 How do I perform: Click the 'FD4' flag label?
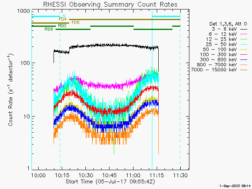click(63, 19)
